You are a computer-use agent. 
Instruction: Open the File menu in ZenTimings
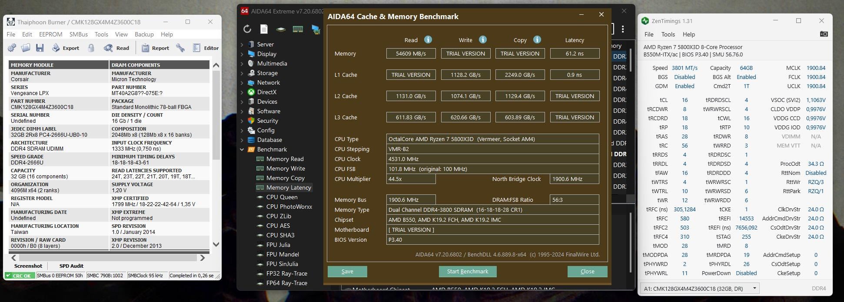click(649, 34)
